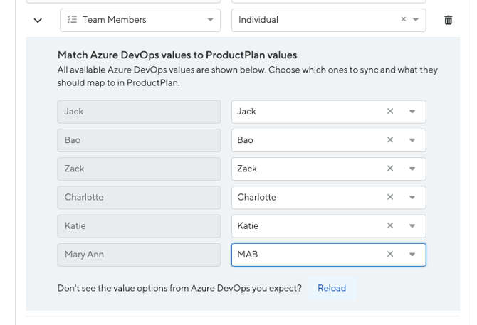Expand the Bao value dropdown arrow
The height and width of the screenshot is (325, 477).
412,140
